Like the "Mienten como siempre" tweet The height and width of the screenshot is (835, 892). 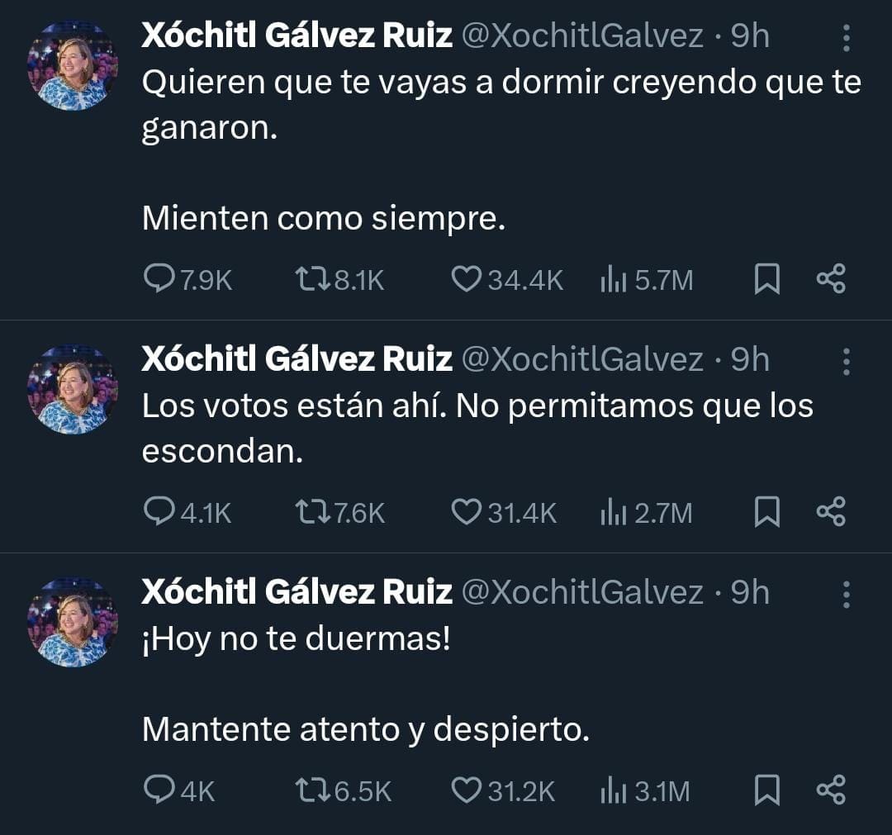point(466,281)
